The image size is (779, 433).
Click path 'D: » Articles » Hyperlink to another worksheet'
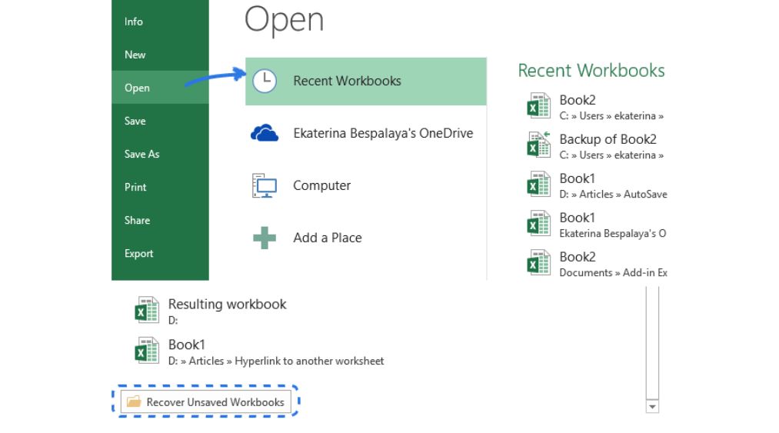[x=276, y=361]
